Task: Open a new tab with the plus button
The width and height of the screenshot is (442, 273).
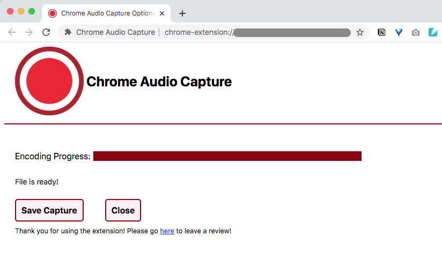Action: (182, 13)
